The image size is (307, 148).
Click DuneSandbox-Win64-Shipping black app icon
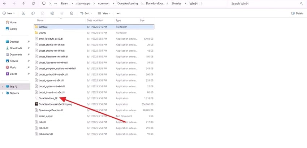point(36,104)
